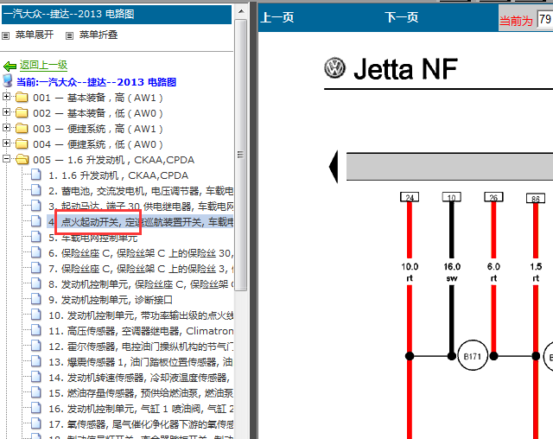
Task: Click page icon of item 5 车载电网控制单元
Action: coord(35,237)
